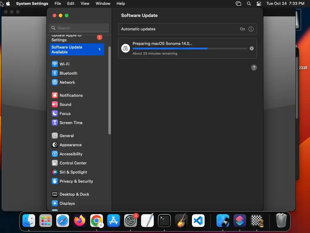Open Shortcuts app from the Dock

pos(240,221)
